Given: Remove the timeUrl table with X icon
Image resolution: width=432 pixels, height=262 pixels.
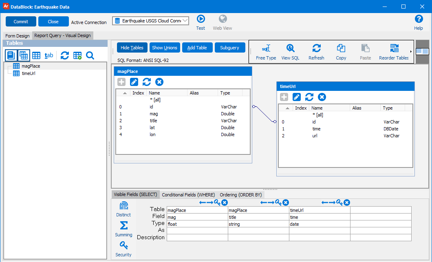Looking at the screenshot, I should [x=322, y=97].
